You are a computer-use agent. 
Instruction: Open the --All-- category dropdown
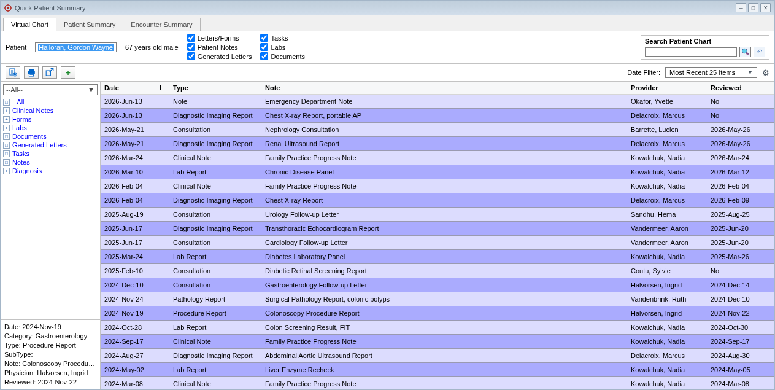50,90
